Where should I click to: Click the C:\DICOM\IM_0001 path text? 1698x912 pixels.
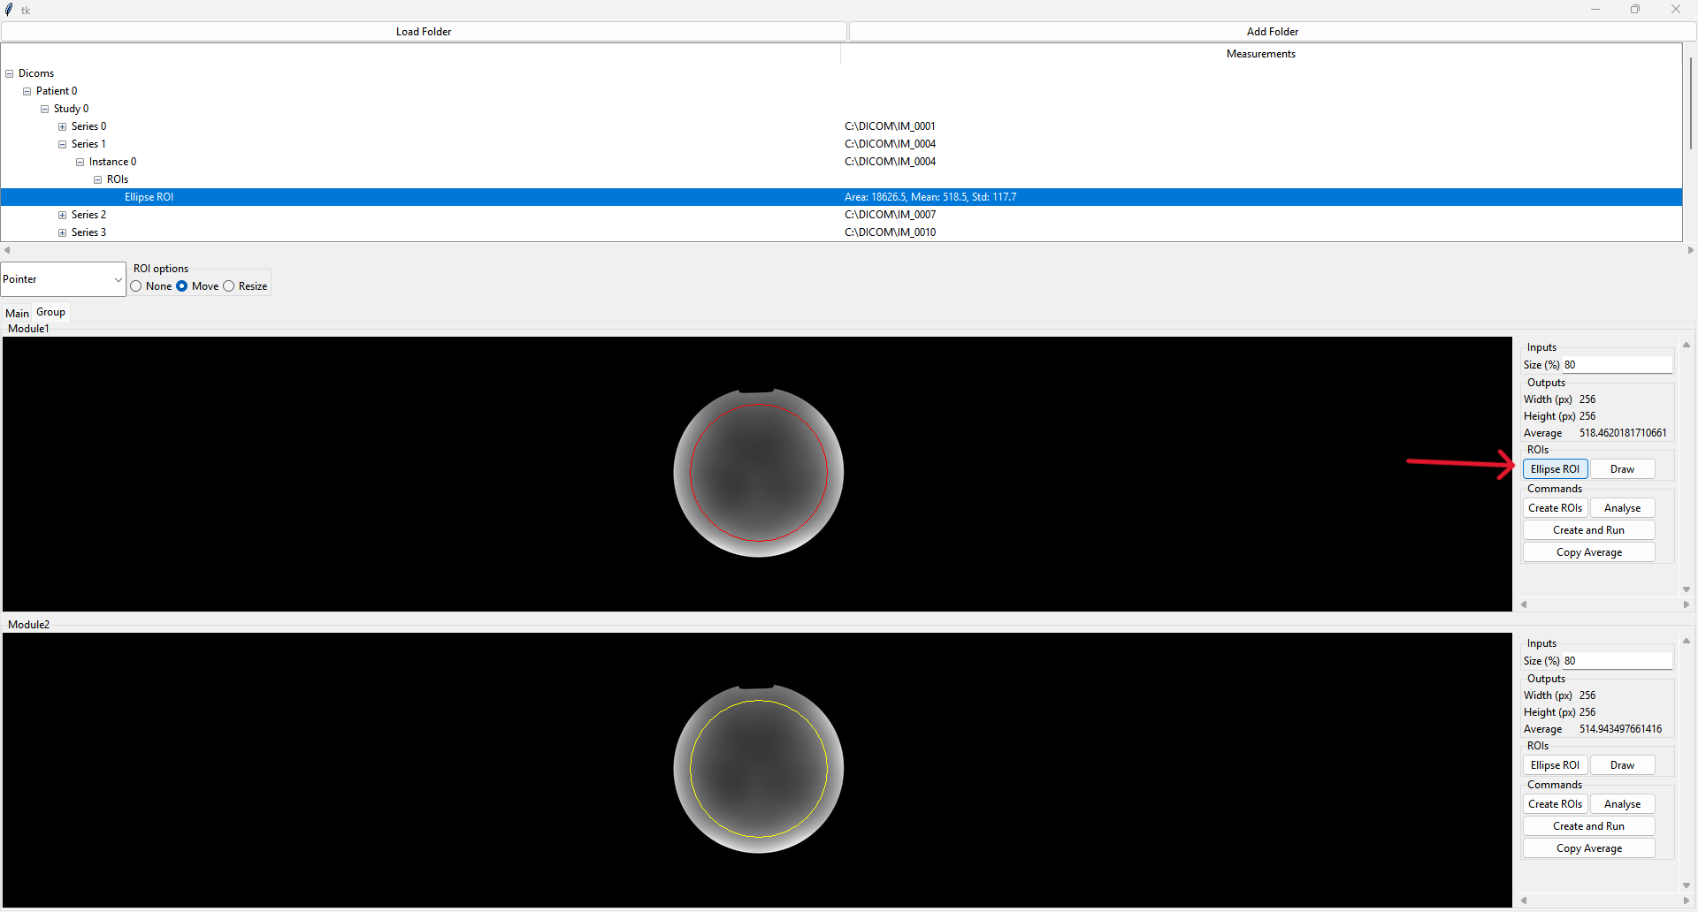[x=890, y=126]
